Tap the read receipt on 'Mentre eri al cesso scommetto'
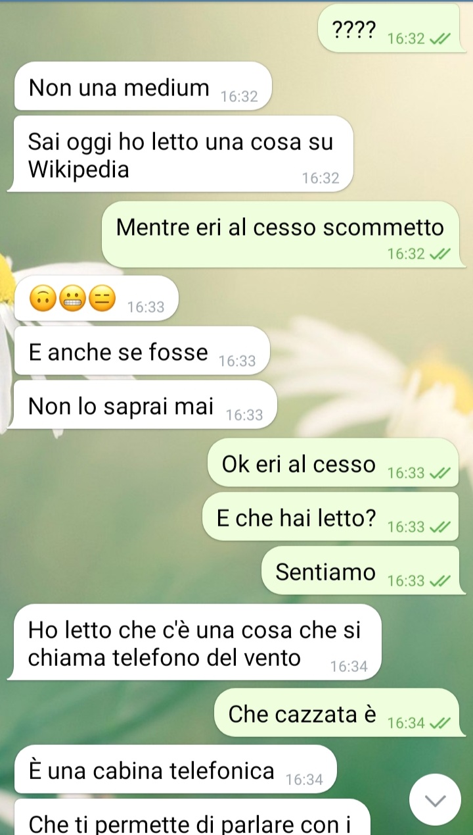The height and width of the screenshot is (835, 473). pos(439,254)
